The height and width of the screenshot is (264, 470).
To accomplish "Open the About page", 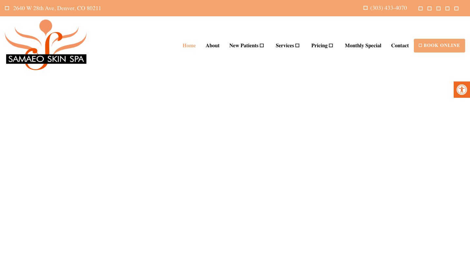I will [x=212, y=46].
